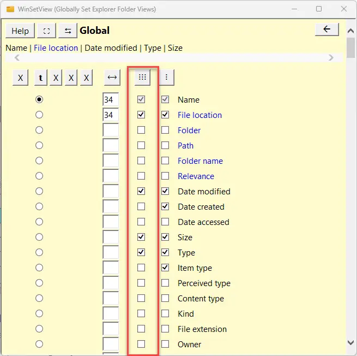
Task: Uncheck the checkbox directly left of Date created label
Action: click(165, 206)
